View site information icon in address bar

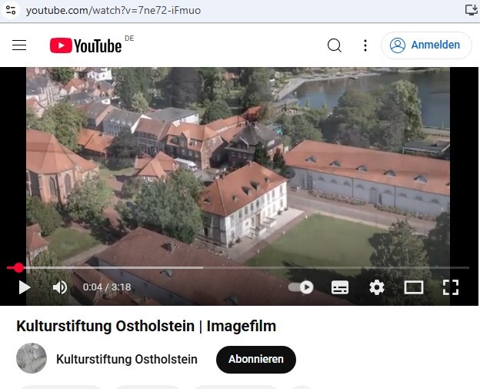click(11, 10)
